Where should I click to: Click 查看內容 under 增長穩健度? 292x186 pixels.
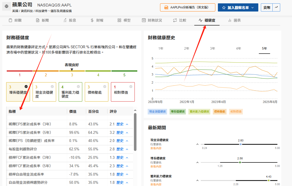click(x=156, y=166)
